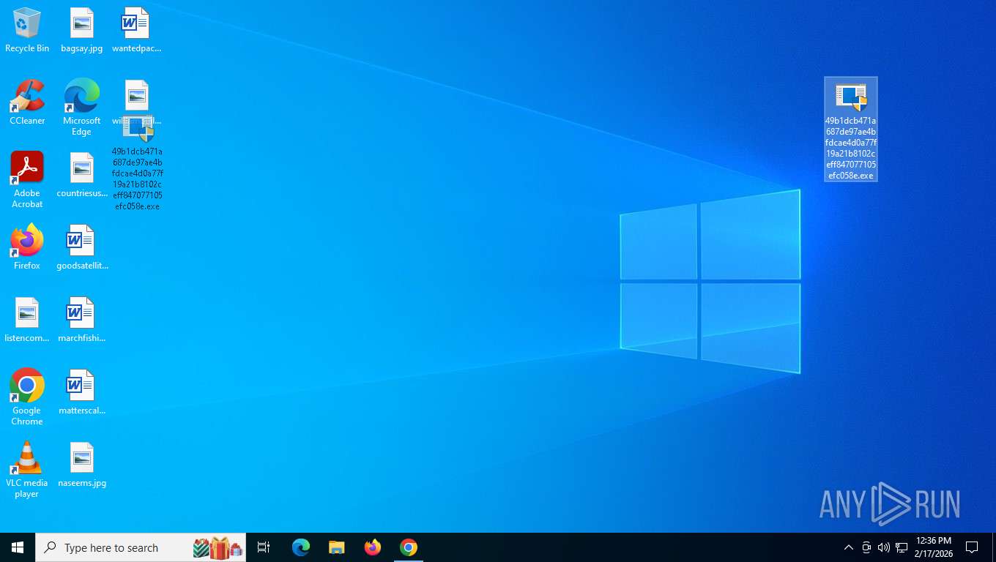Select the naseems.jpg image file
This screenshot has width=996, height=562.
coord(82,465)
